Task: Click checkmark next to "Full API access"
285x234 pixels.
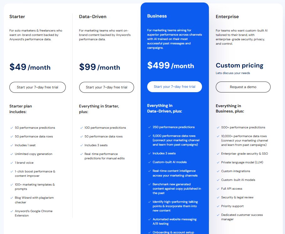Action: 218,188
